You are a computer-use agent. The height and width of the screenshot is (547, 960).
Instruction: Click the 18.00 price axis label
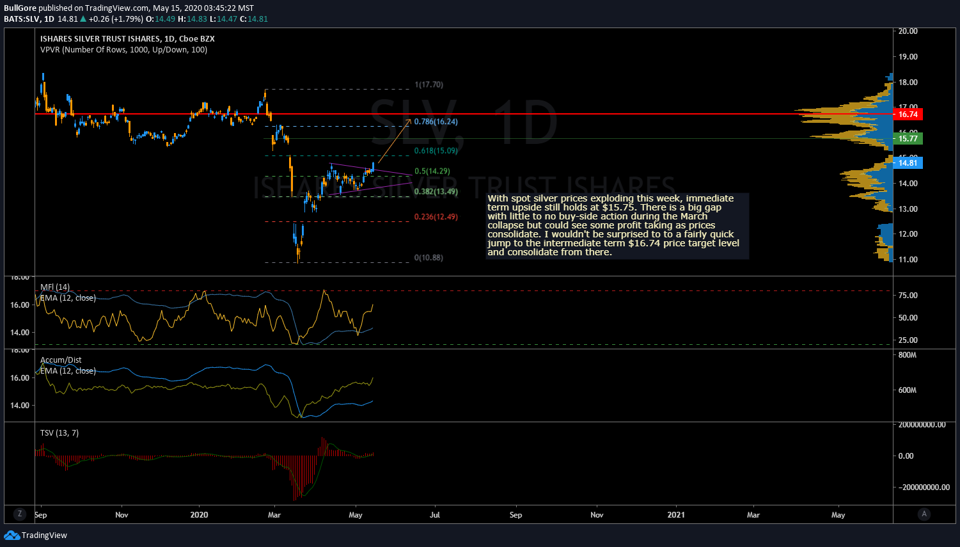908,83
